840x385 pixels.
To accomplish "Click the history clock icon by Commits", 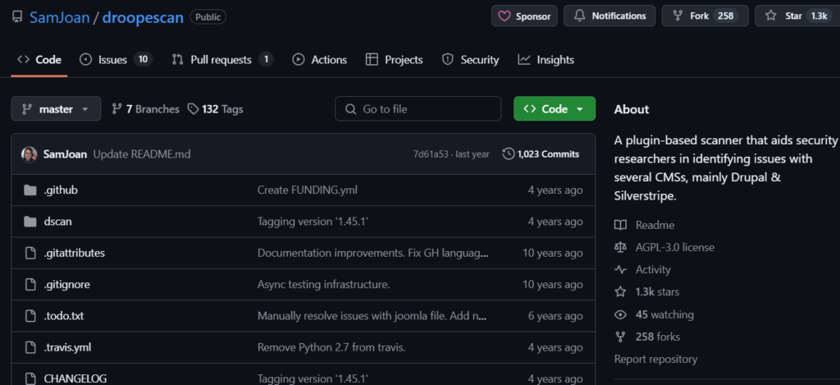I will pos(509,154).
